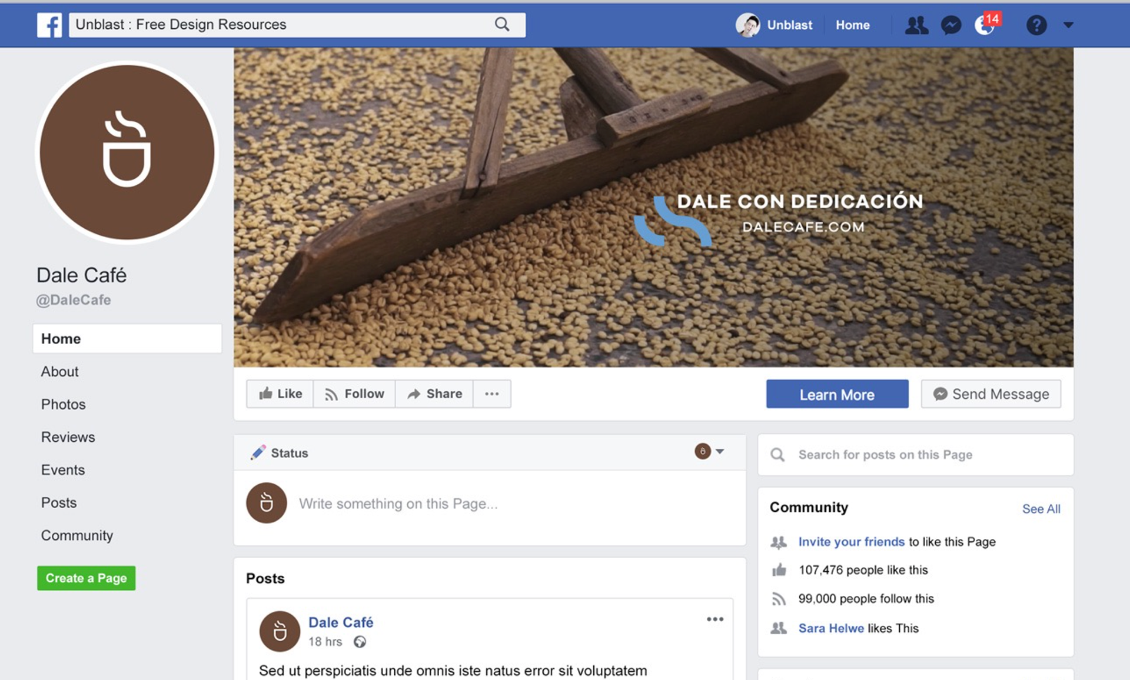Open See All in Community panel
This screenshot has width=1130, height=680.
(x=1041, y=509)
